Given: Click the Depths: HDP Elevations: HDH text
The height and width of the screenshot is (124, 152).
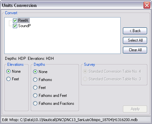Looking at the screenshot, I should tap(29, 59).
